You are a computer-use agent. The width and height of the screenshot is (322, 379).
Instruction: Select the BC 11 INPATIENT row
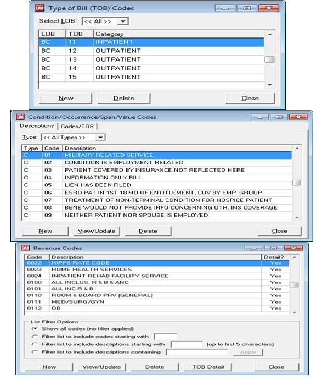151,42
